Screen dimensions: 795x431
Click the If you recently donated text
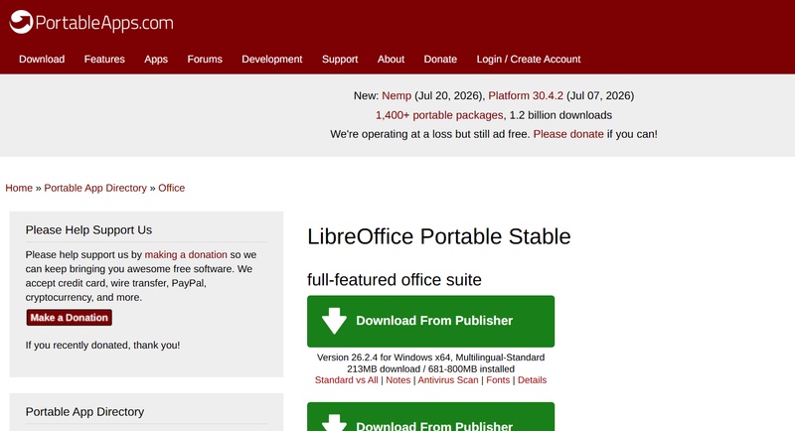coord(102,345)
